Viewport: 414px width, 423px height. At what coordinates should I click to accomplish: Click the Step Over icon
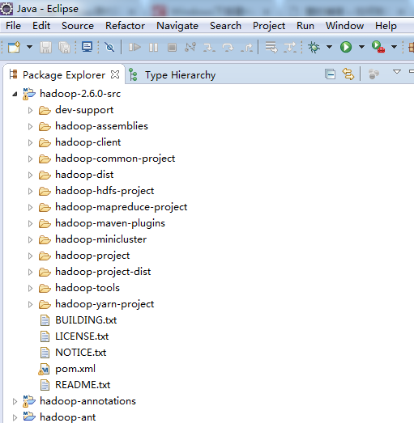coord(228,48)
